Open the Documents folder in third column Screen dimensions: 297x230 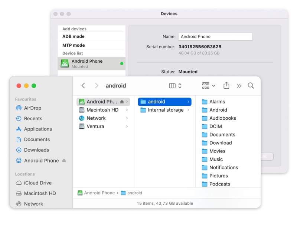pyautogui.click(x=218, y=135)
